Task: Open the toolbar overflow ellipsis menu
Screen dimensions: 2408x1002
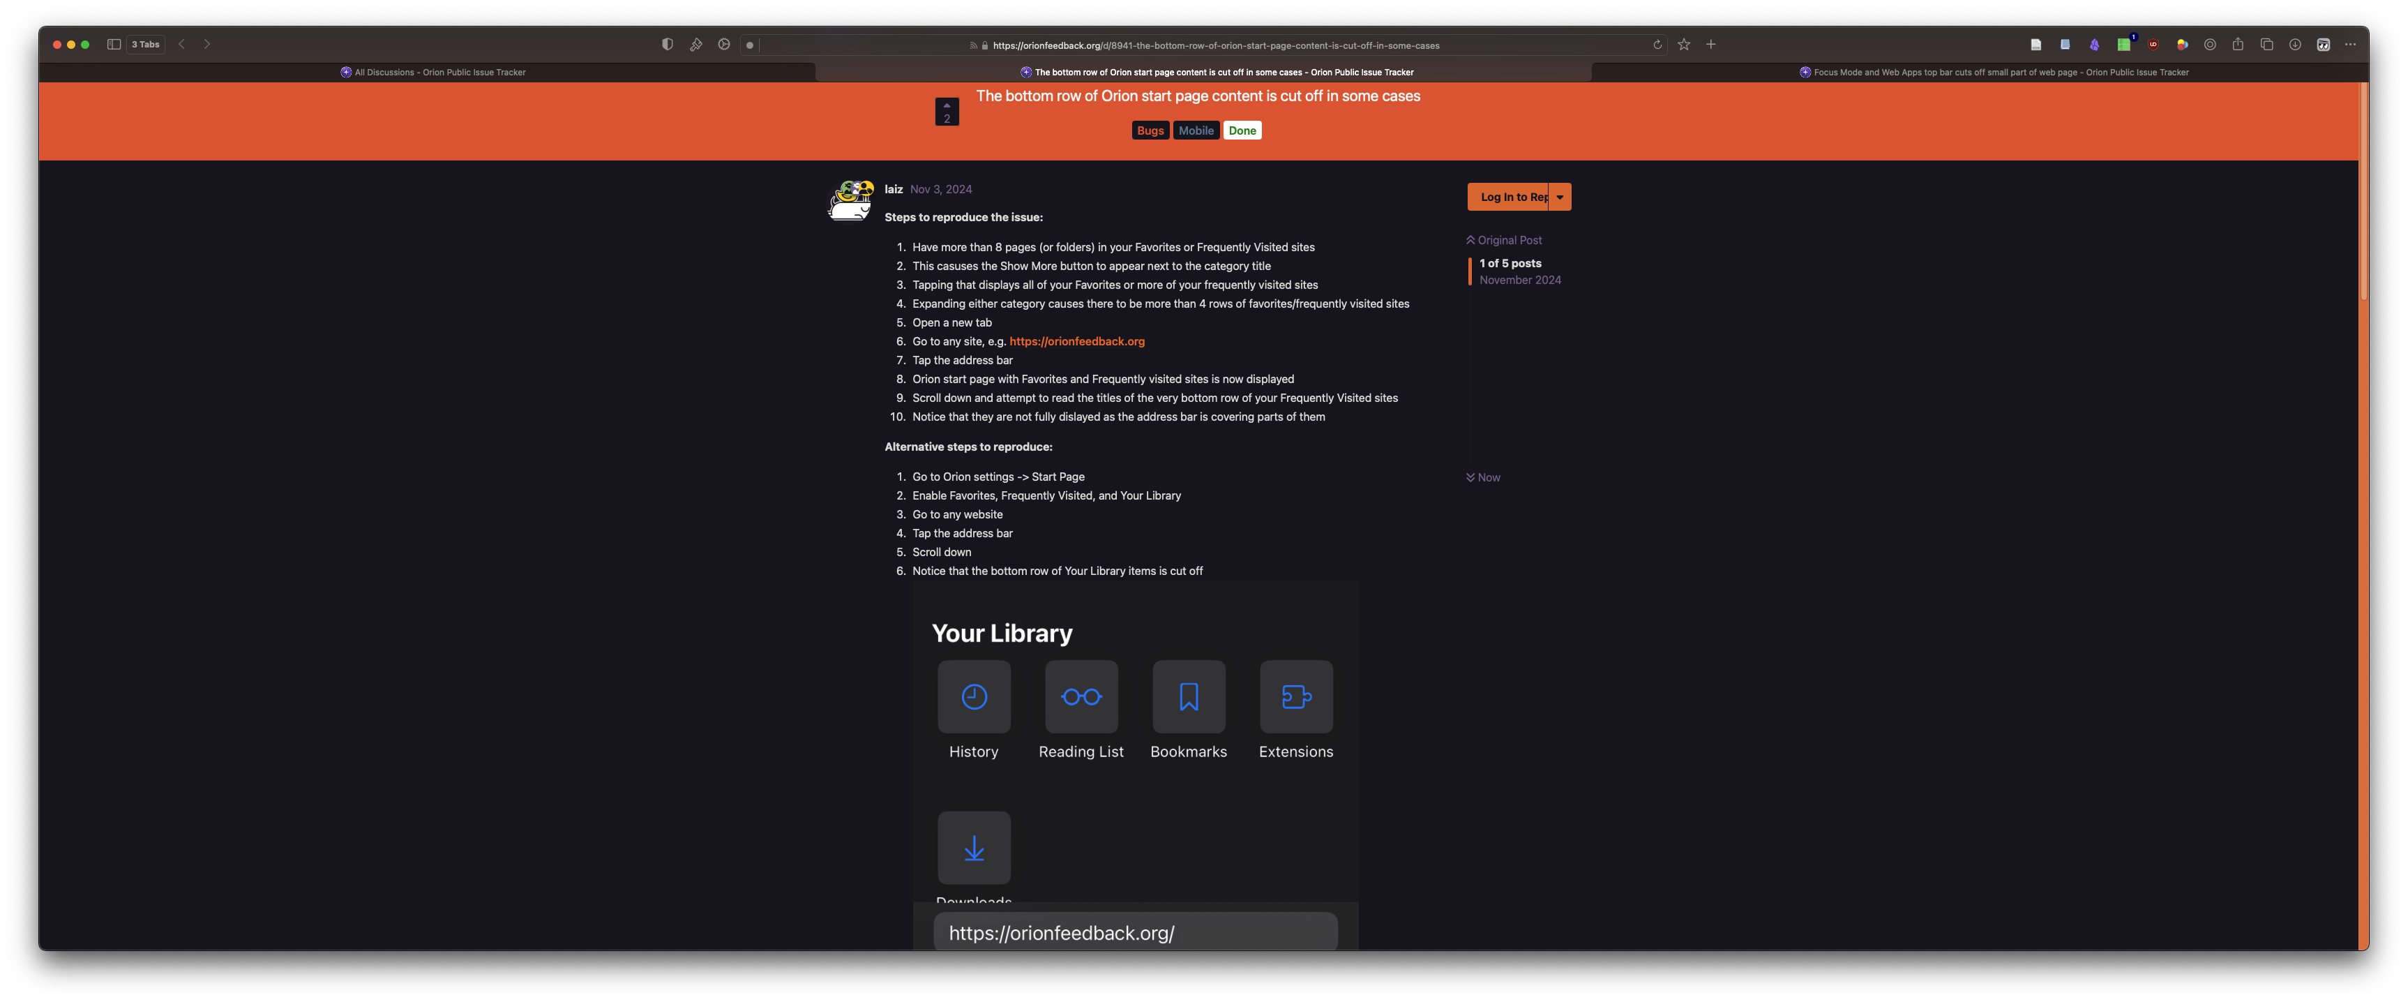Action: (x=2350, y=44)
